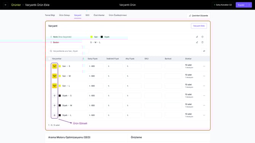Delete the Beden option using trash icon
The width and height of the screenshot is (255, 143).
coord(202,43)
